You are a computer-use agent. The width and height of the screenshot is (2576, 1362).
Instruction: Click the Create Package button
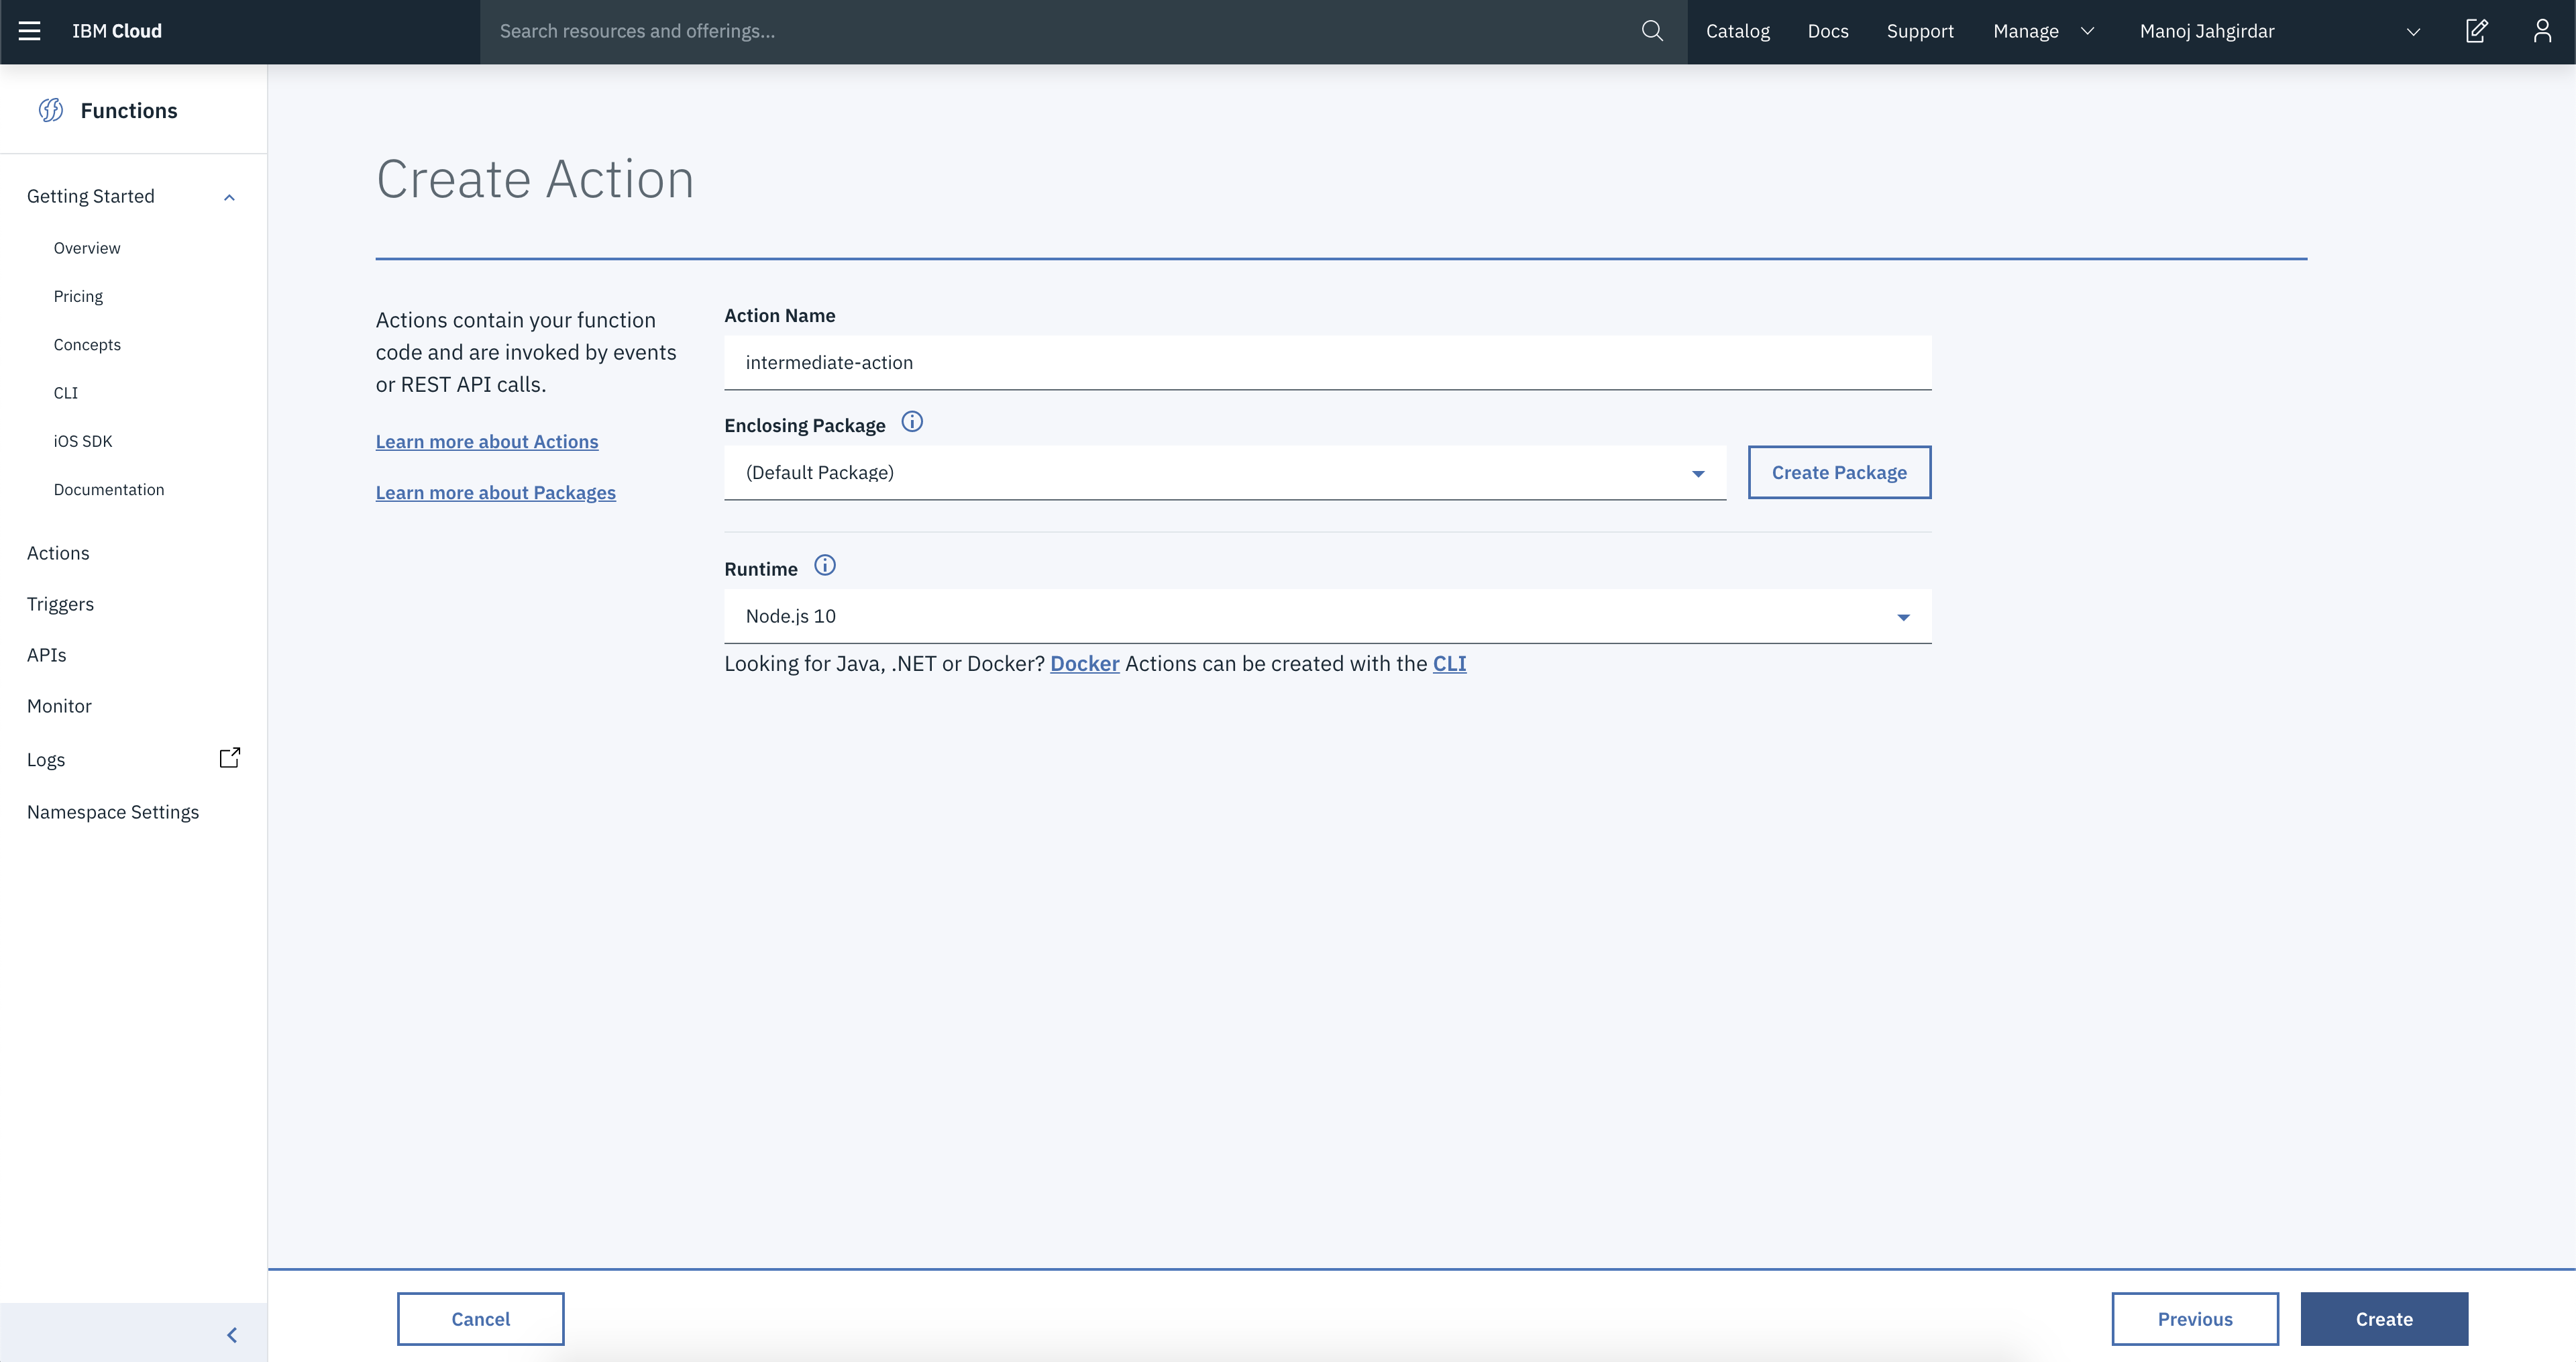[x=1838, y=472]
